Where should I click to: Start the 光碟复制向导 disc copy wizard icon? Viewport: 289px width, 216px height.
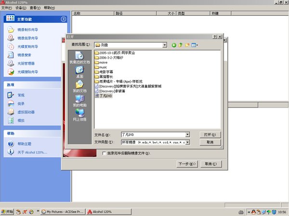pyautogui.click(x=11, y=47)
